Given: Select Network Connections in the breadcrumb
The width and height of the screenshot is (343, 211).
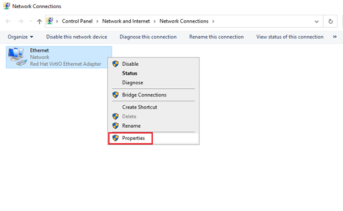Looking at the screenshot, I should click(184, 21).
